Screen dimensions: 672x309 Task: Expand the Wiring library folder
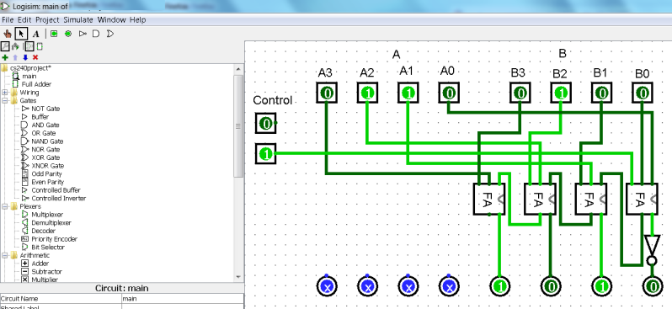[x=5, y=93]
